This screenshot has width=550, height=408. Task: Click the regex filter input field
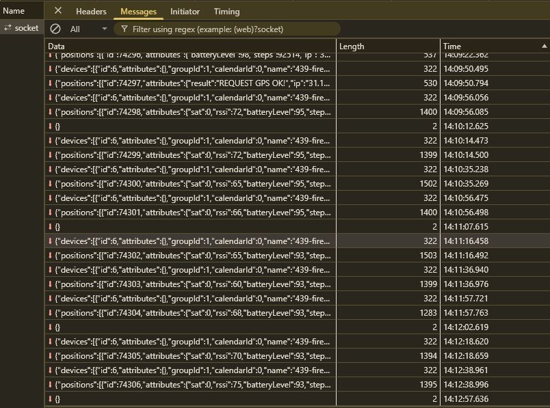tap(233, 29)
